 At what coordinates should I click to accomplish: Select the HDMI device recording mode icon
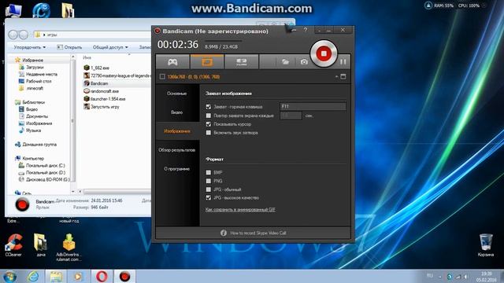[242, 62]
